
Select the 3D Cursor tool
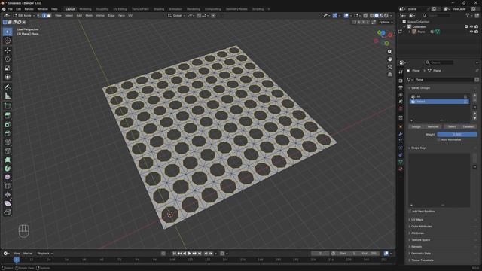pos(8,41)
